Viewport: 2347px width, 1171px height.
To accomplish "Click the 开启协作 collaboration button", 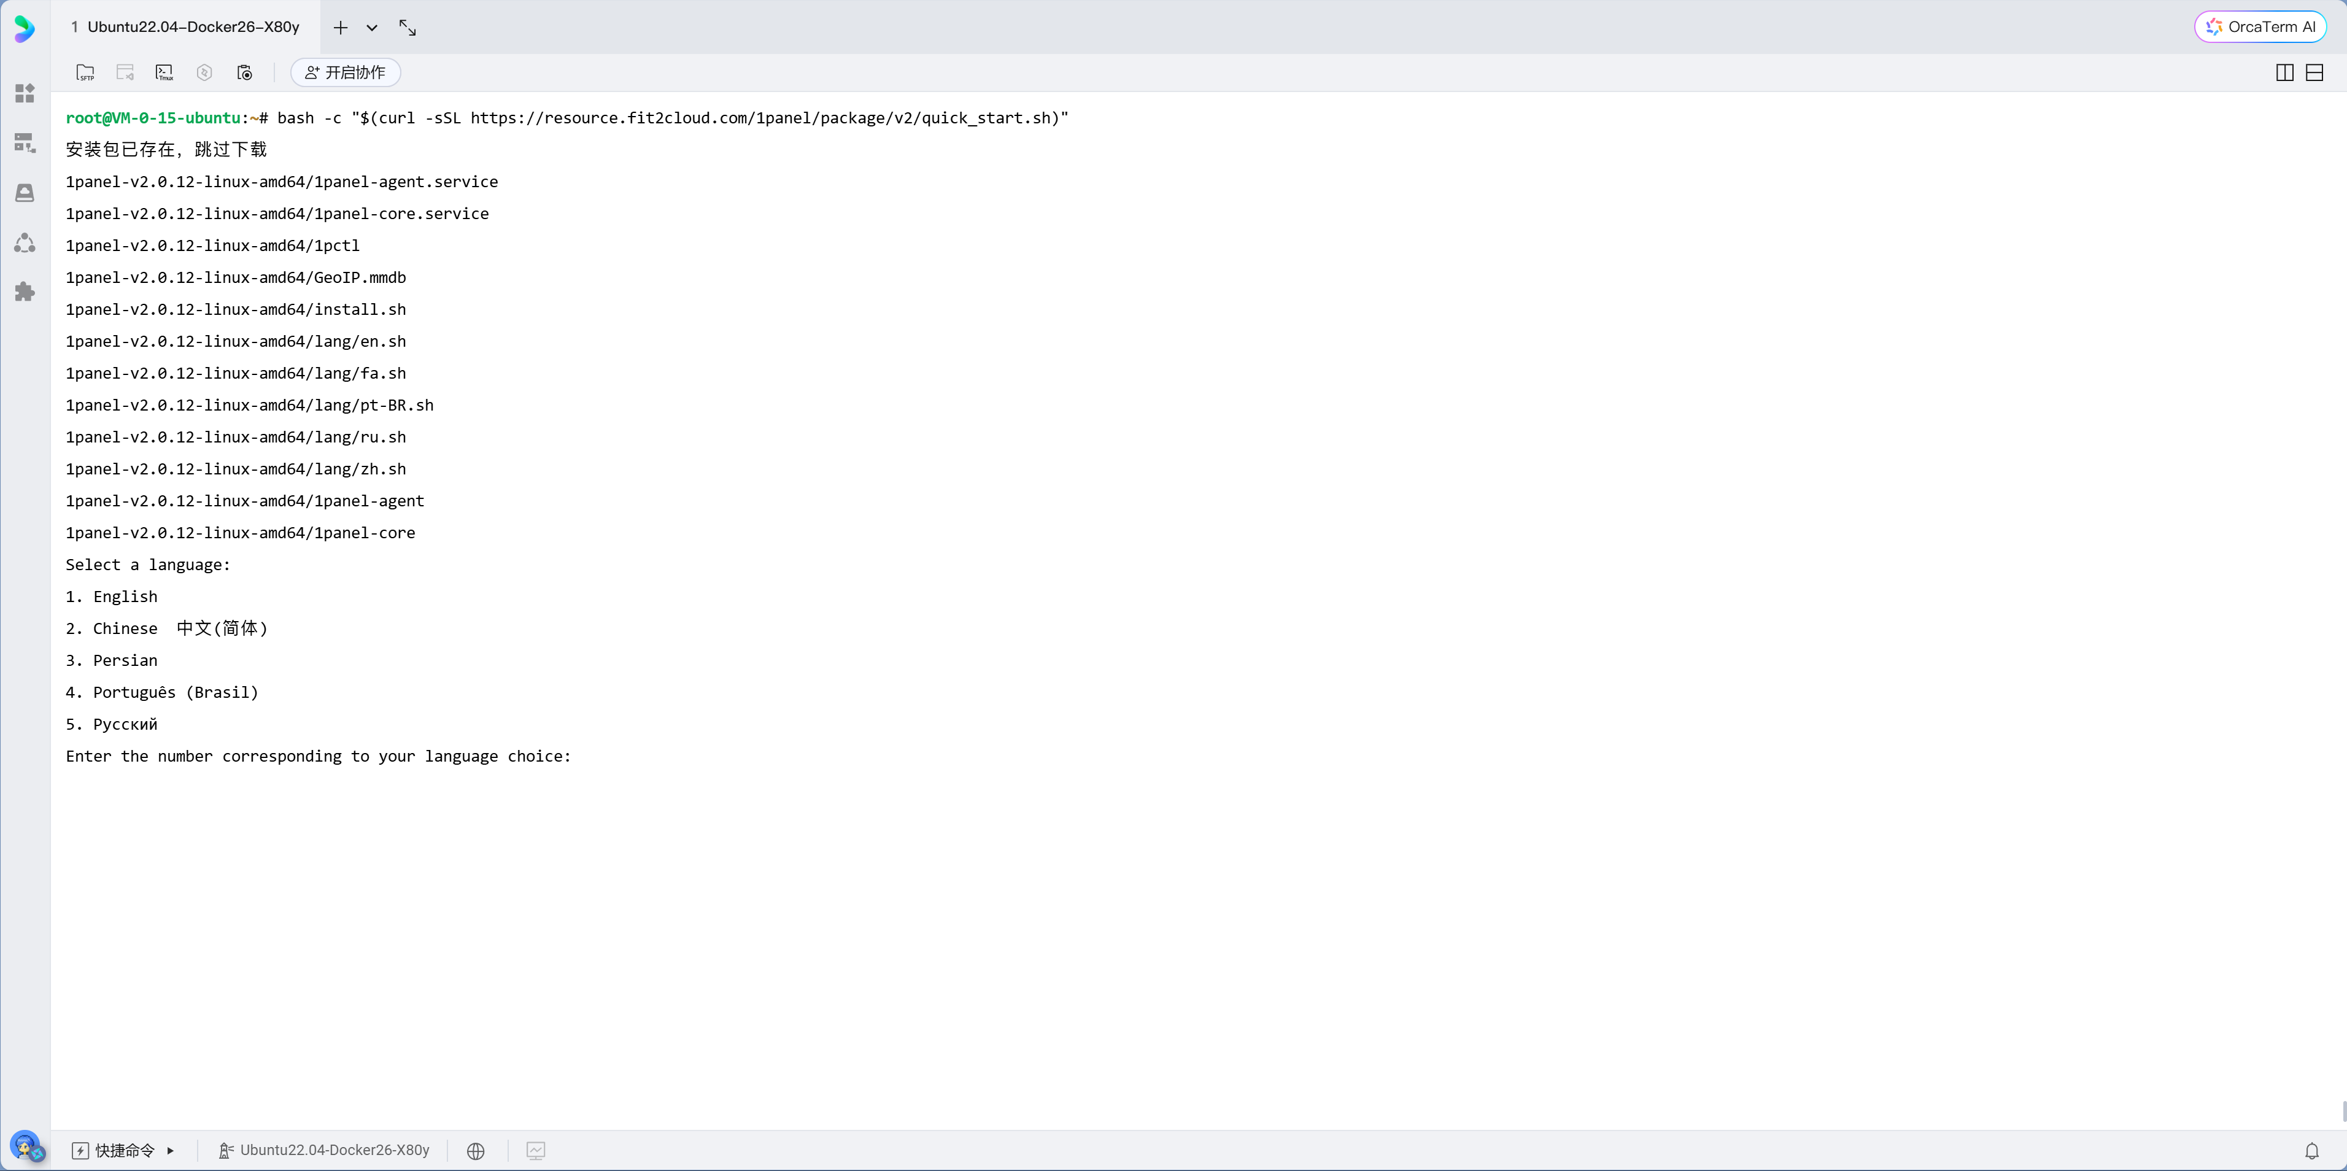I will point(344,72).
